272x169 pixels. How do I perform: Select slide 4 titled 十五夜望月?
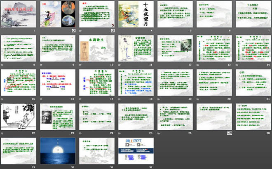[x=135, y=14]
